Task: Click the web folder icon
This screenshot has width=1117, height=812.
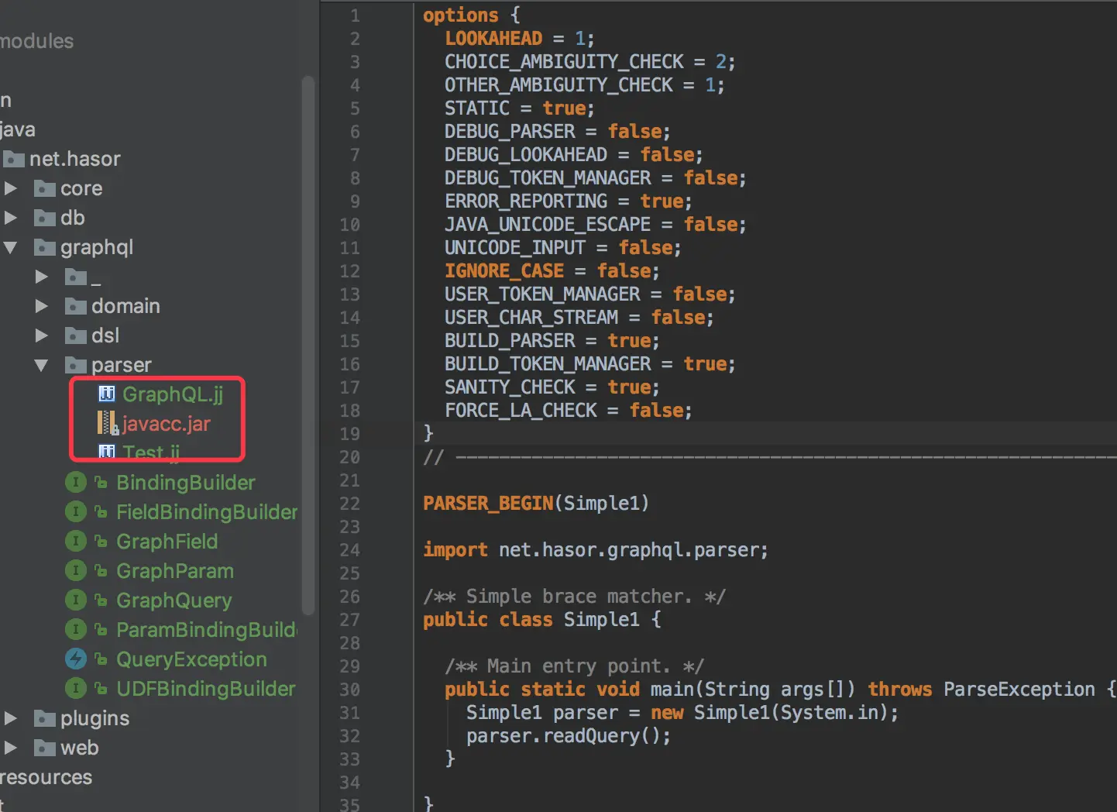Action: click(x=45, y=748)
